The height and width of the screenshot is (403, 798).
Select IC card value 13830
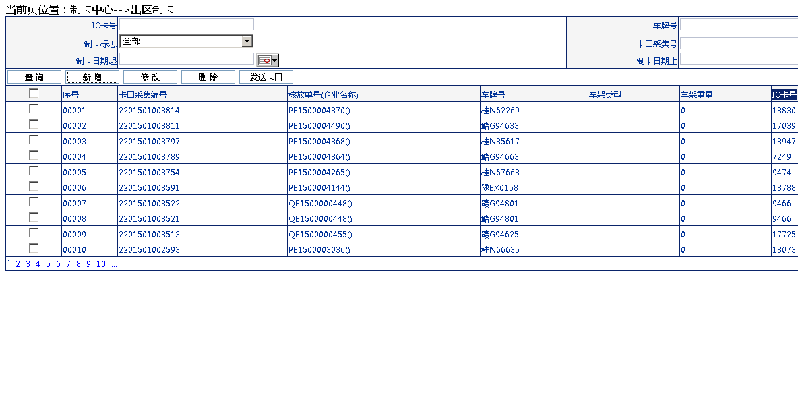click(784, 111)
